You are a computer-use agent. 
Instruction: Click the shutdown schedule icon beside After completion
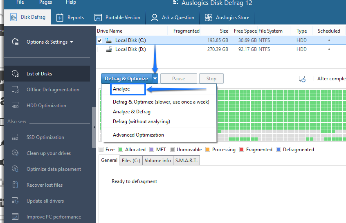302,79
